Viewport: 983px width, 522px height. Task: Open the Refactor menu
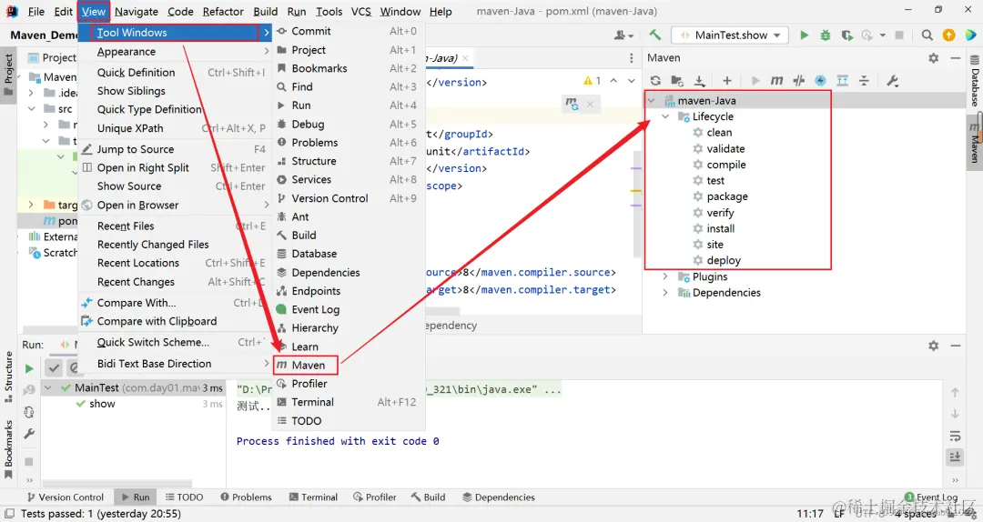pos(223,11)
